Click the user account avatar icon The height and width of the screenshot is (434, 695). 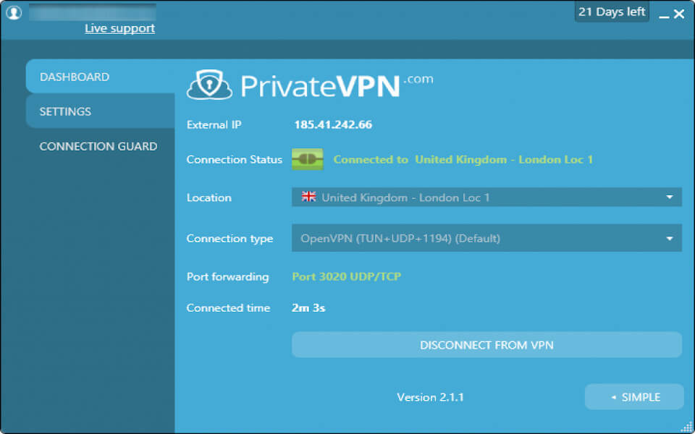coord(14,13)
